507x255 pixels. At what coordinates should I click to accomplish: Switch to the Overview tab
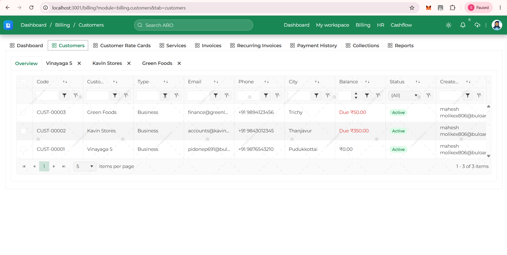26,63
